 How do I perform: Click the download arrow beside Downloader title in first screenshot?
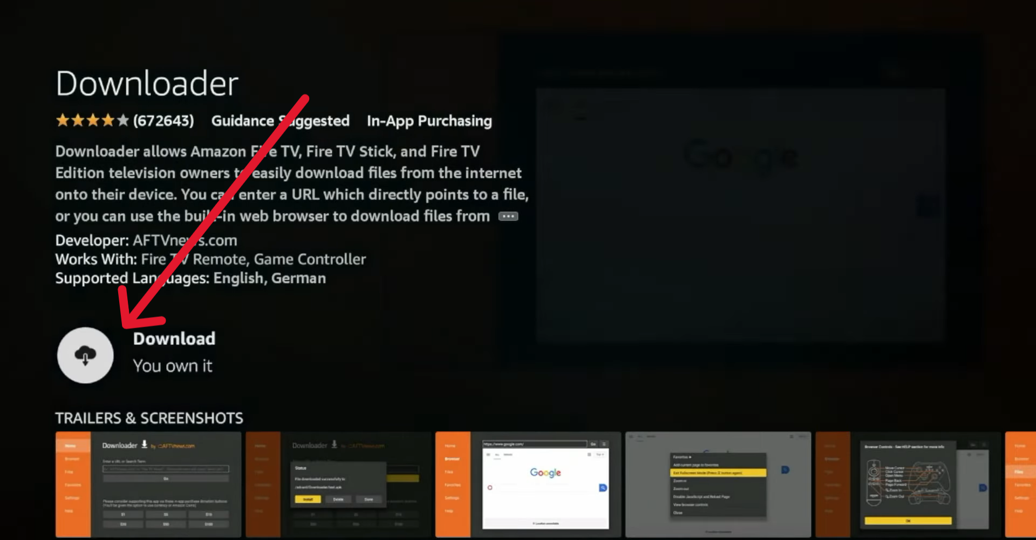pos(145,445)
